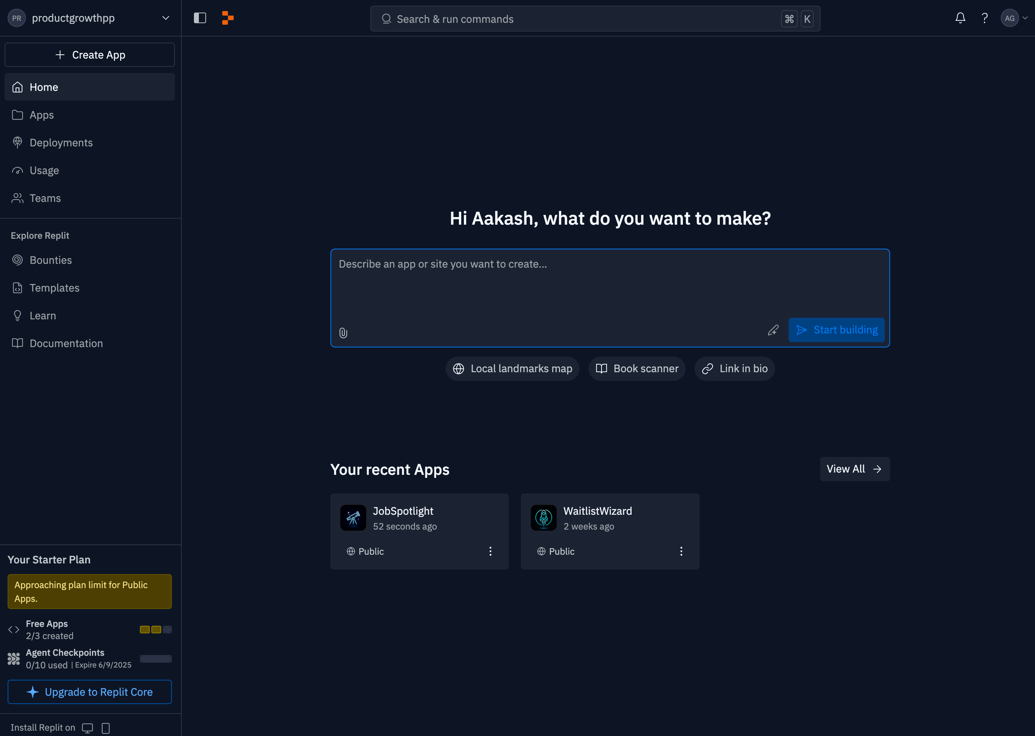1035x736 pixels.
Task: Toggle the sidebar collapse icon
Action: coord(199,17)
